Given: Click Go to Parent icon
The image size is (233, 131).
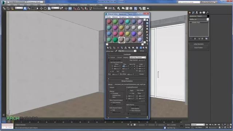Looking at the screenshot, I should pyautogui.click(x=143, y=48).
